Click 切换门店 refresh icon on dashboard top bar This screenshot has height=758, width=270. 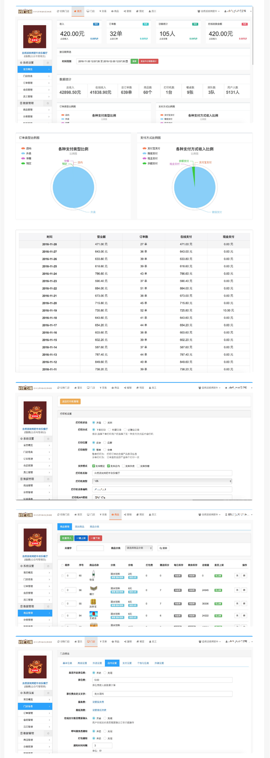tap(58, 11)
